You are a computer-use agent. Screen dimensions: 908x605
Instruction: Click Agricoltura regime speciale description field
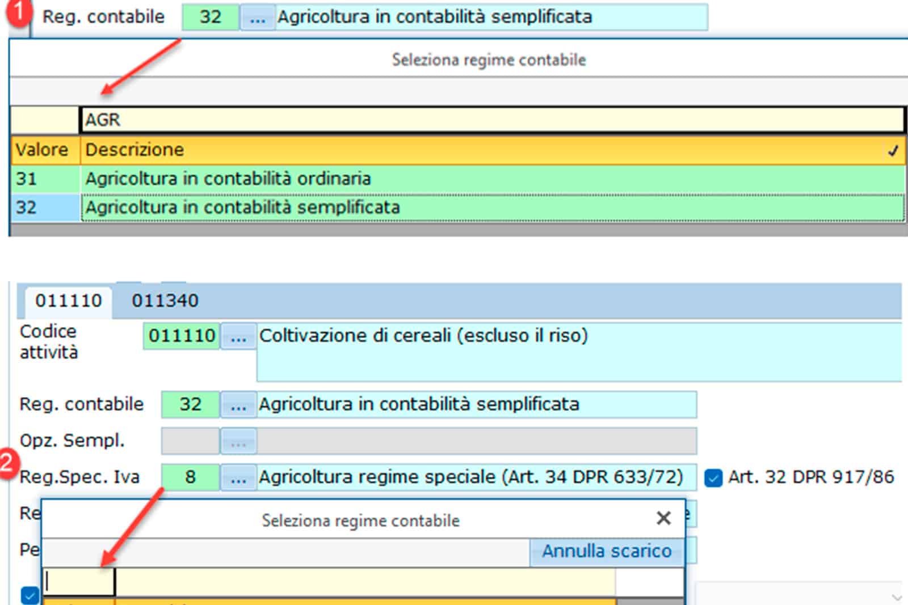coord(477,477)
